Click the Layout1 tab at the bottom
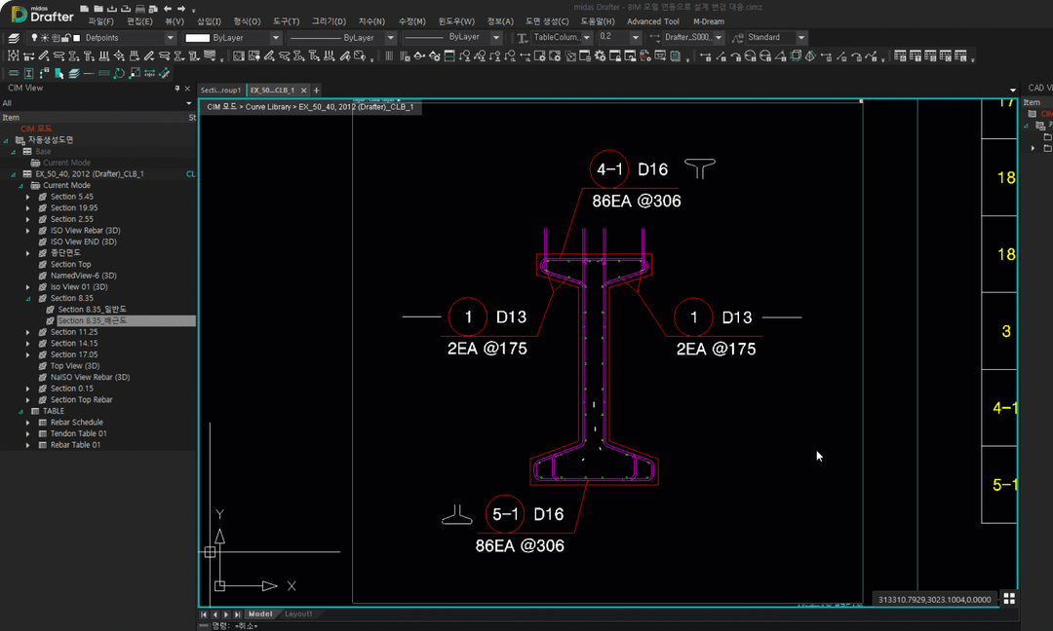The height and width of the screenshot is (631, 1053). (x=299, y=613)
